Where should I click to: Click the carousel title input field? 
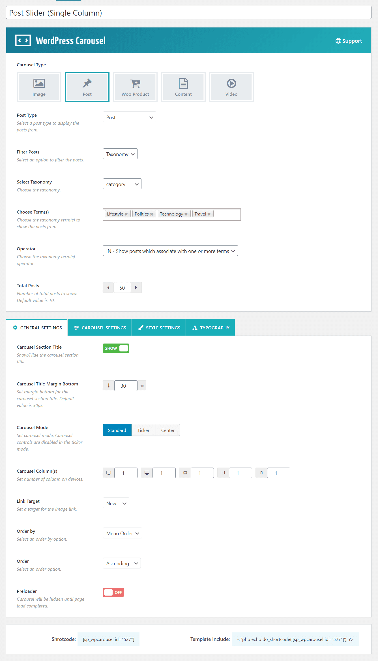pyautogui.click(x=189, y=13)
